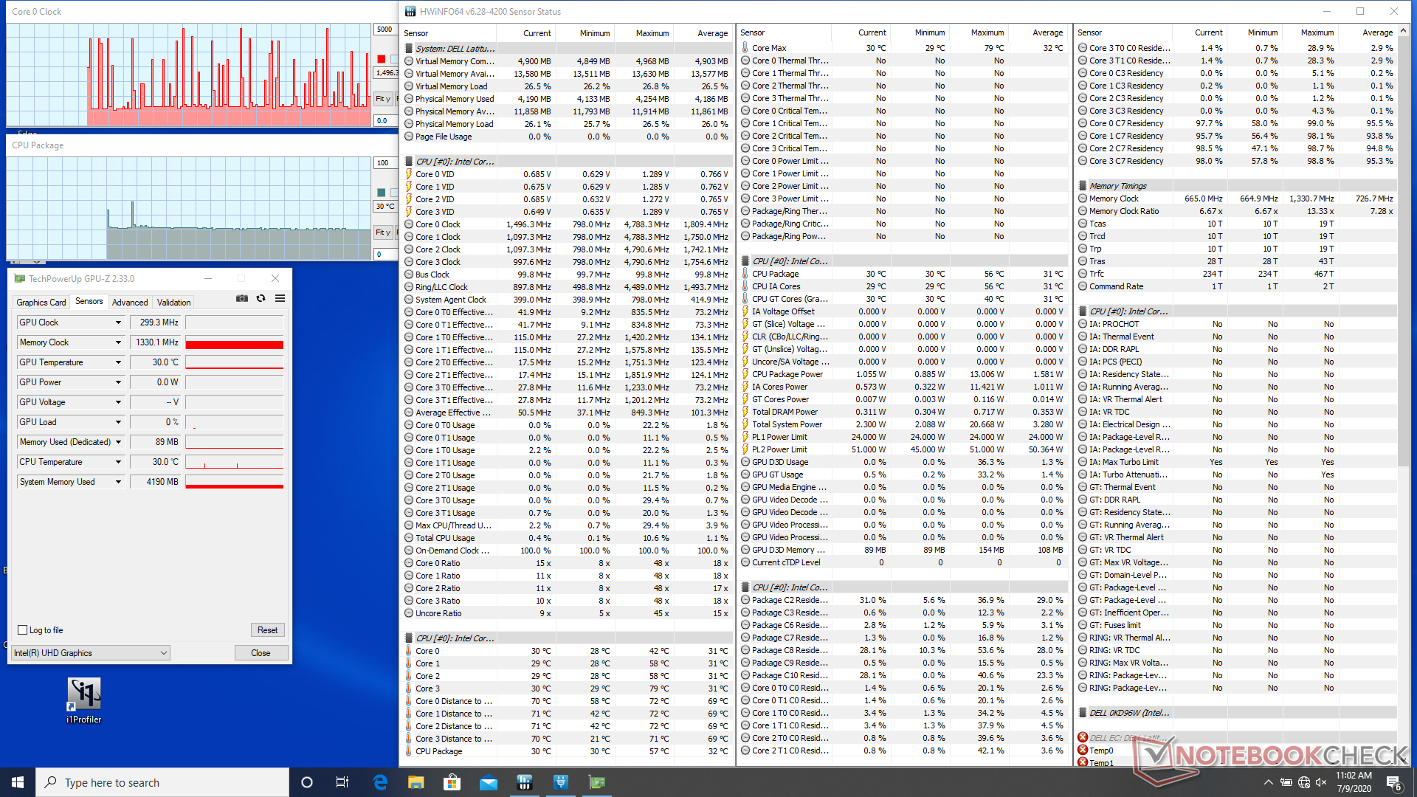Open Microsoft Edge from the taskbar
The width and height of the screenshot is (1417, 797).
tap(380, 782)
